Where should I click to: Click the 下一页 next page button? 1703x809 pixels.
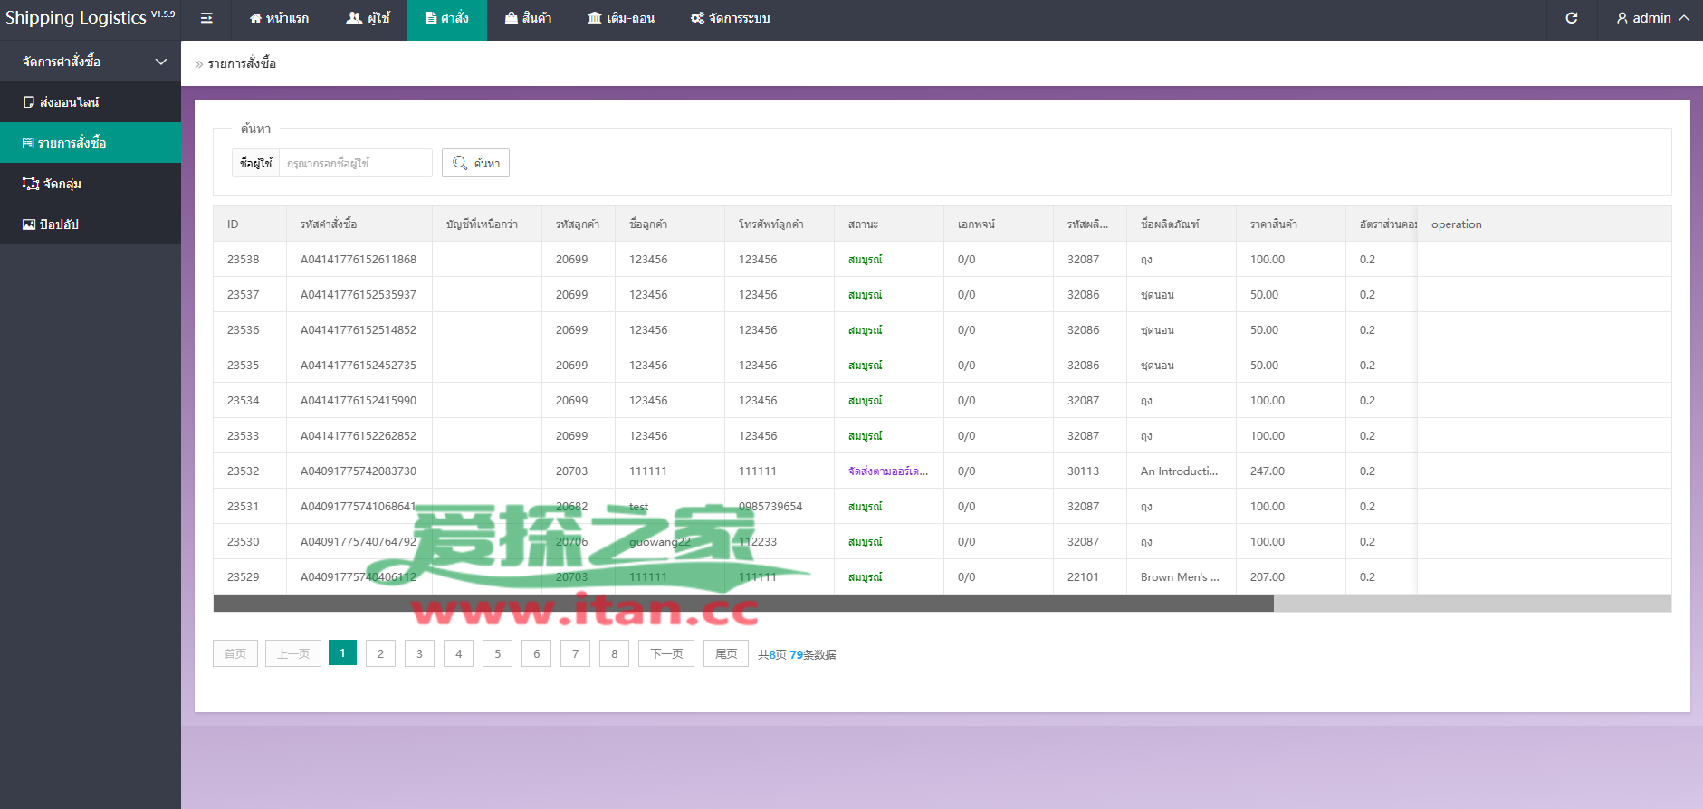666,653
